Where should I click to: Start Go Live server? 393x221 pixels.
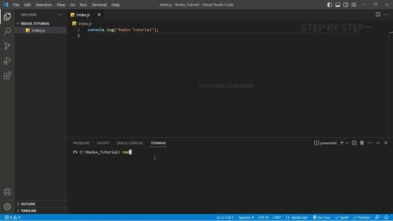point(321,217)
